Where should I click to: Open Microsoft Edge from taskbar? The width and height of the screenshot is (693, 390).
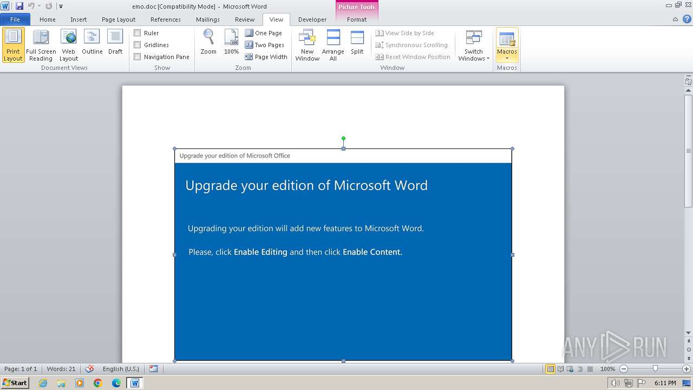116,383
